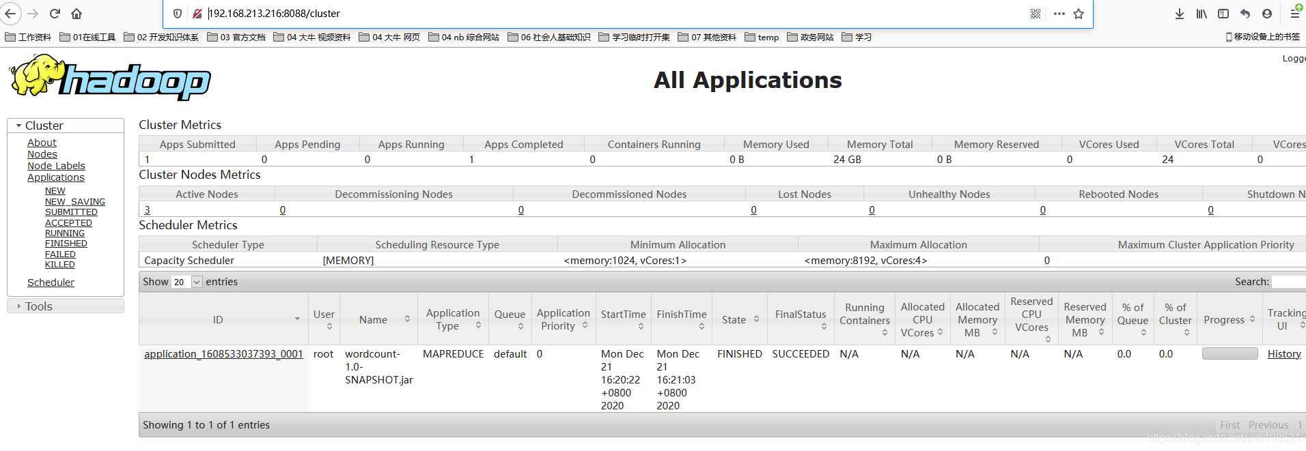Open the 04 大牛 网页 bookmark folder
This screenshot has width=1306, height=451.
pos(389,38)
